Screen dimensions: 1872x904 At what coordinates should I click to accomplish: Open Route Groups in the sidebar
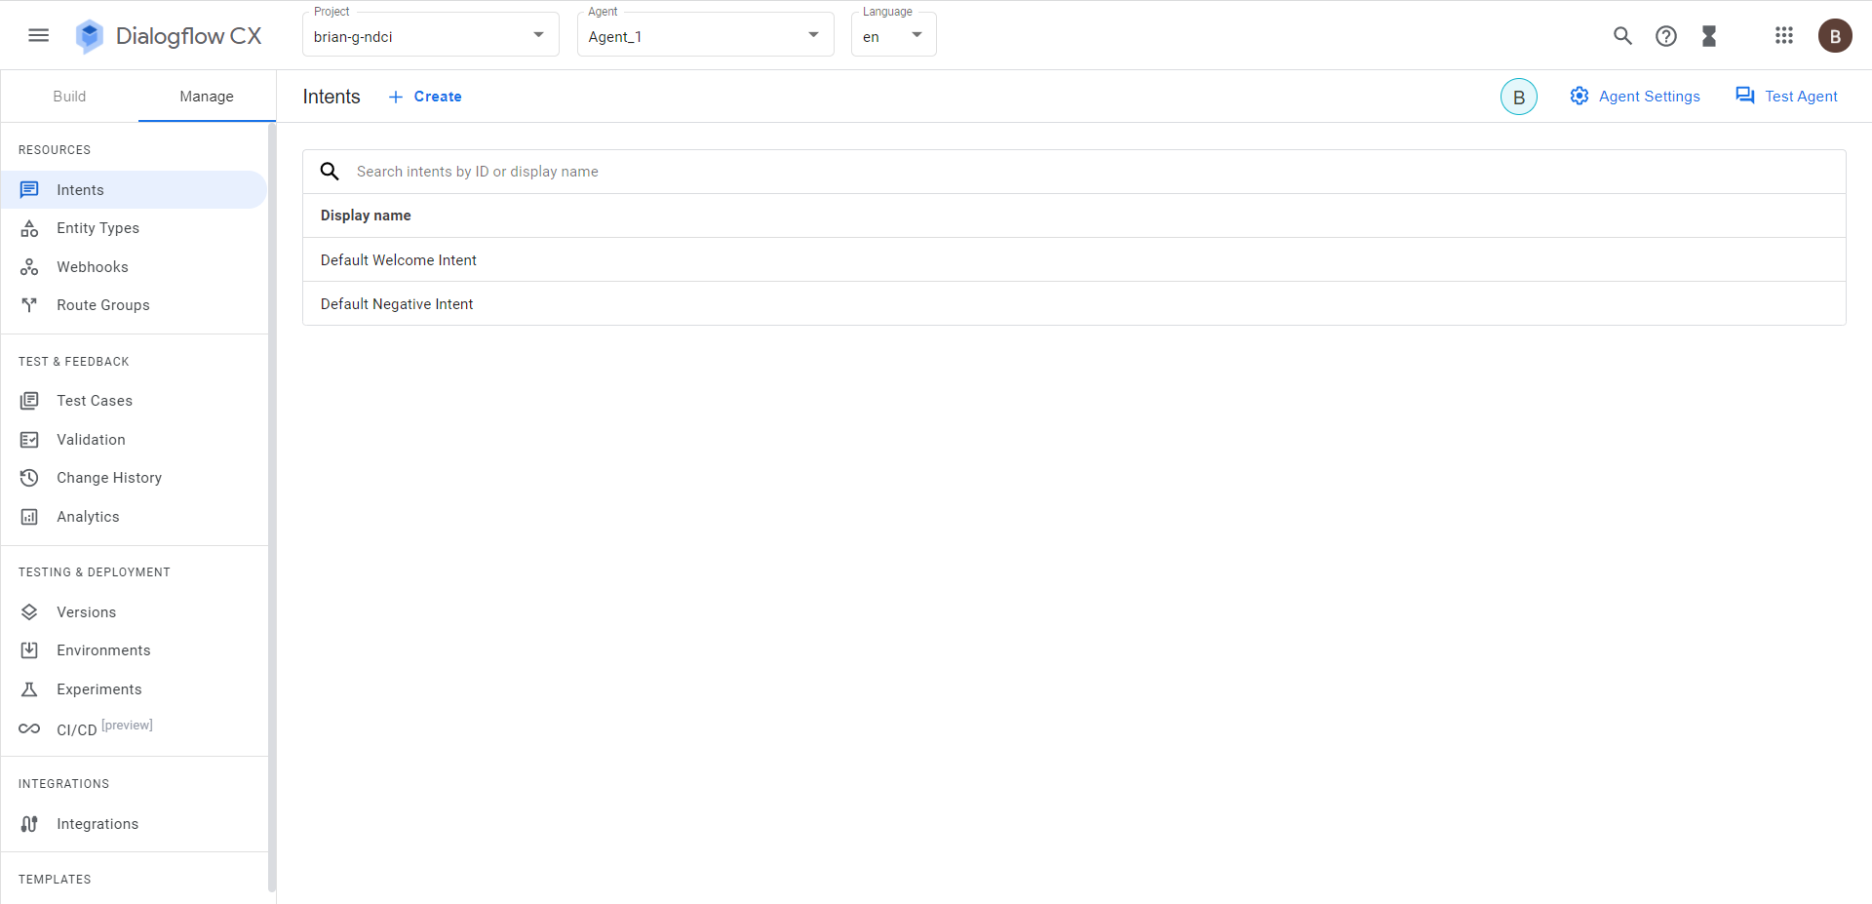click(x=134, y=305)
